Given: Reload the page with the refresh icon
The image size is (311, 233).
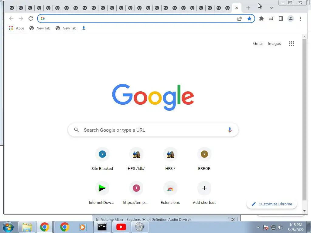Looking at the screenshot, I should coord(31,19).
